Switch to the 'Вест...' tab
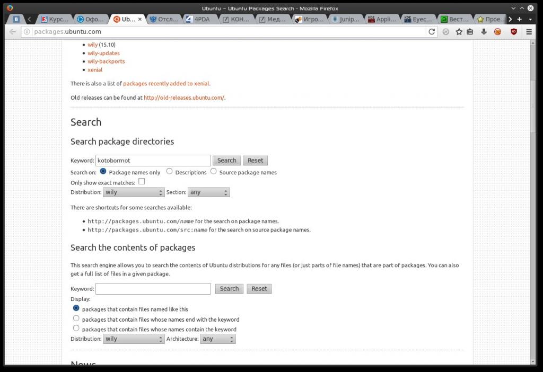Image resolution: width=543 pixels, height=372 pixels. tap(455, 20)
